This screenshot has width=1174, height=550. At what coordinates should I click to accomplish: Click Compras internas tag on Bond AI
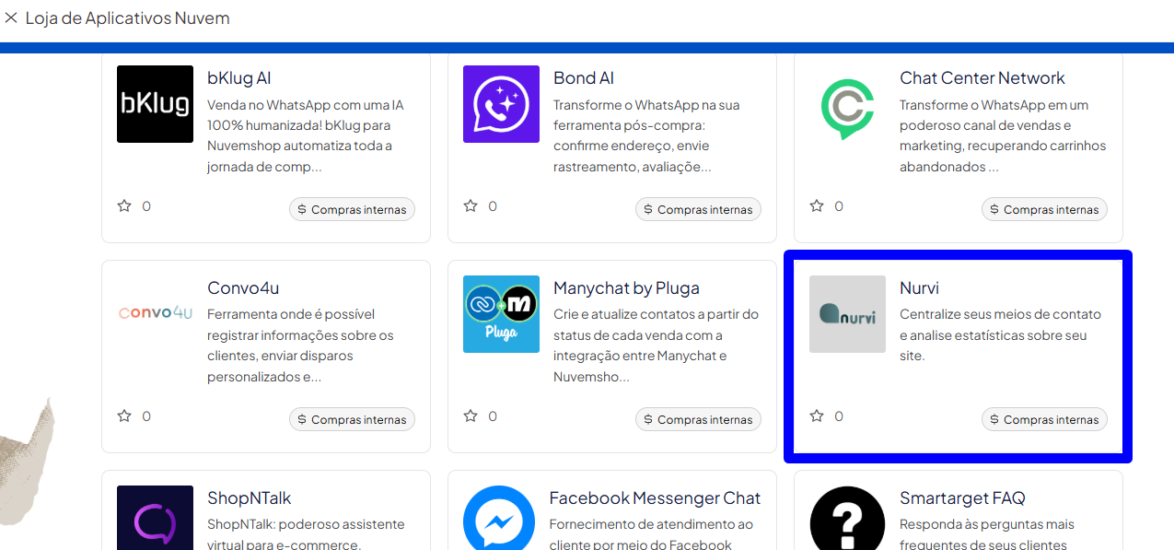click(x=698, y=210)
